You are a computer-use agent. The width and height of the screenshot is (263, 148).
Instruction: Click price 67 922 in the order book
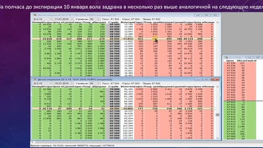[231, 102]
